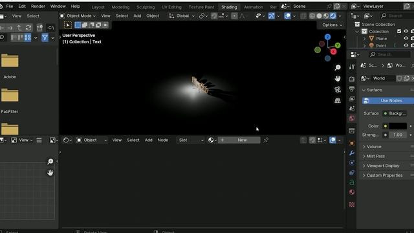Uncheck the Collection exclude checkbox

pos(399,31)
